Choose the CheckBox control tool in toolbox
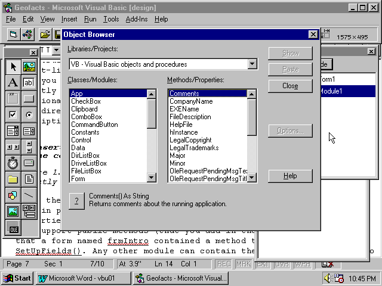382x286 pixels. 13,114
